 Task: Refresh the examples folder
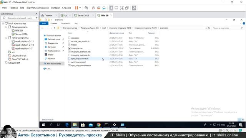coord(209,28)
